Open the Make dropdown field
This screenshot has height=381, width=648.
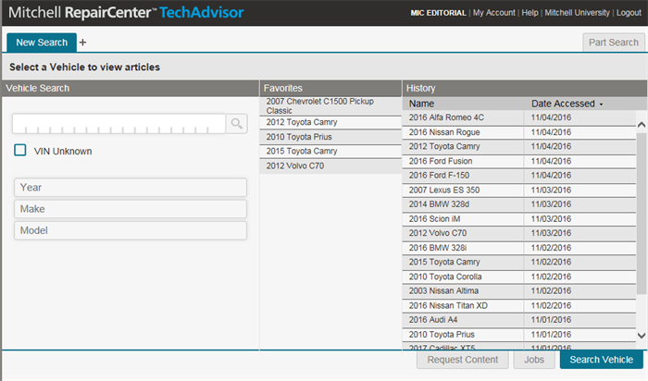[131, 209]
